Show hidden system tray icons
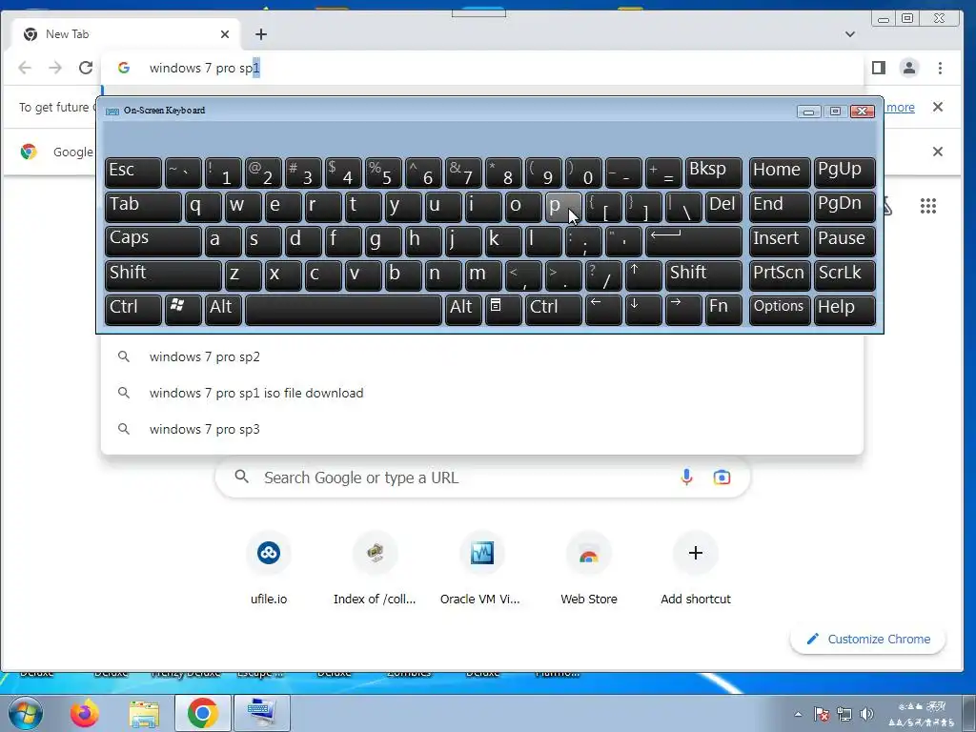Viewport: 976px width, 732px height. pos(798,715)
